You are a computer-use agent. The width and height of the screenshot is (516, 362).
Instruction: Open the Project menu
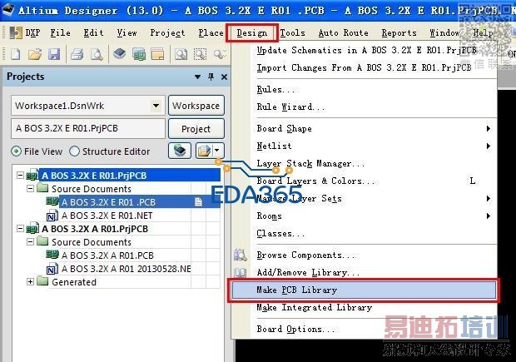click(x=167, y=33)
